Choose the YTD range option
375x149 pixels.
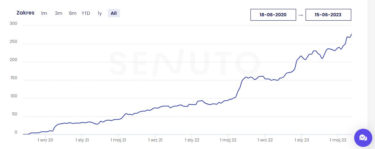(x=86, y=13)
